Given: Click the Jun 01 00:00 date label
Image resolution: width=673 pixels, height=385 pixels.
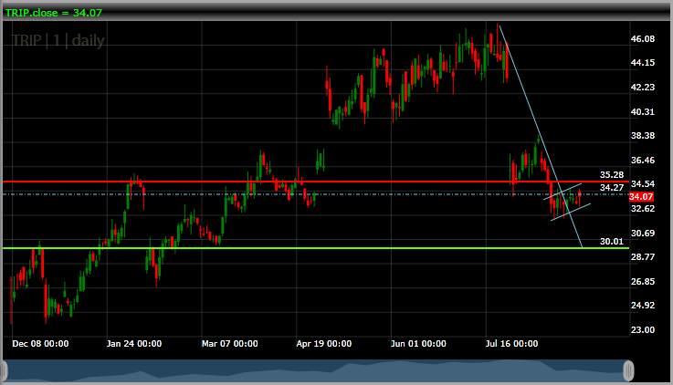Looking at the screenshot, I should tap(418, 344).
